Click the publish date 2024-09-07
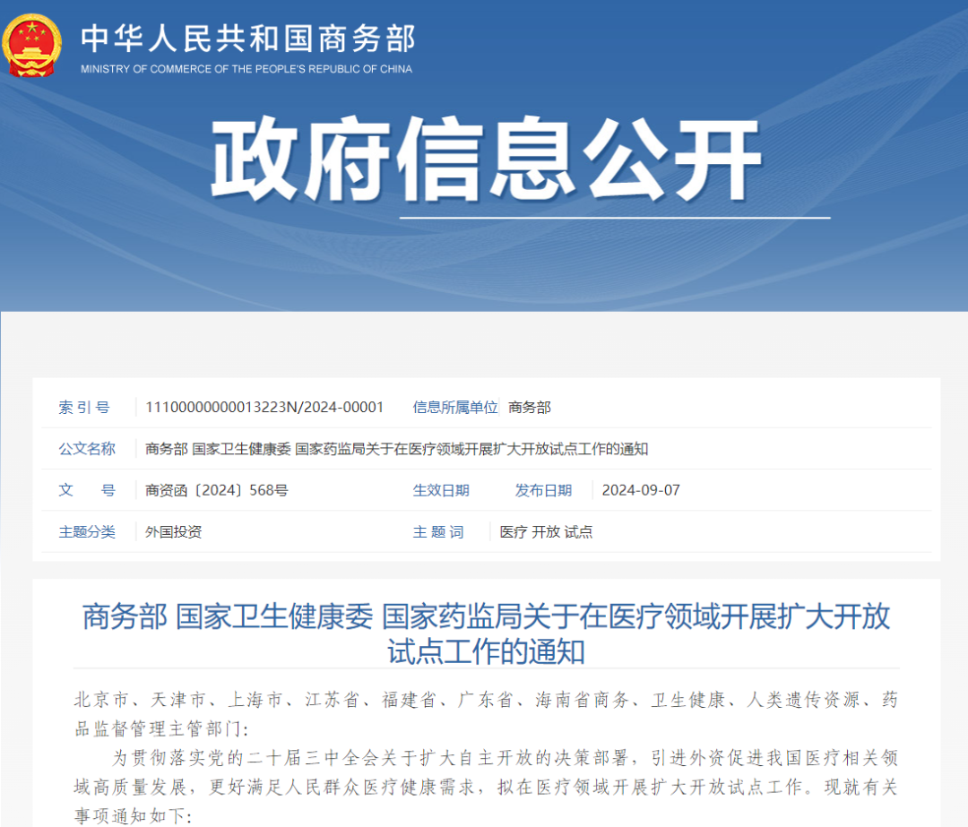This screenshot has width=968, height=827. point(641,490)
